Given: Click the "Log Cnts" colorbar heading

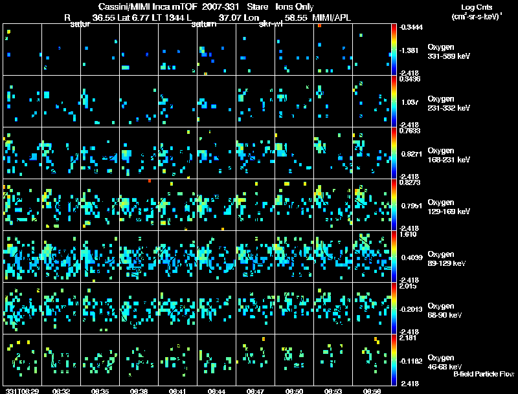Looking at the screenshot, I should tap(477, 7).
